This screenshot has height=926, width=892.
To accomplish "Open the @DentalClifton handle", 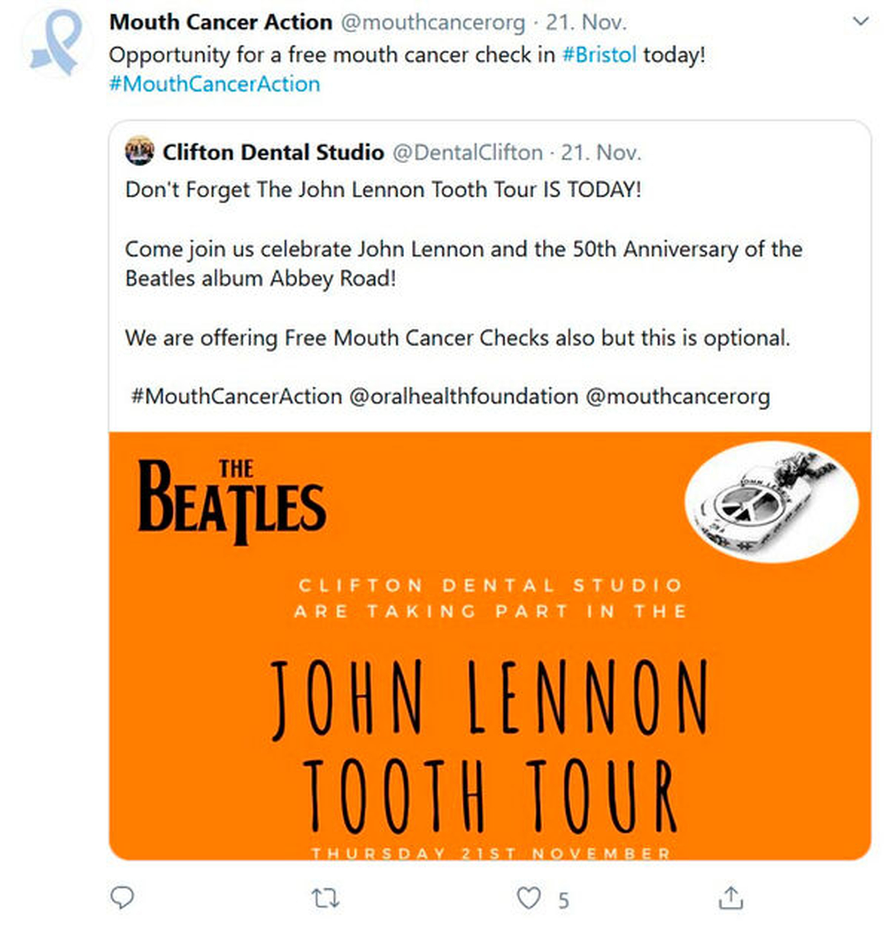I will [468, 152].
